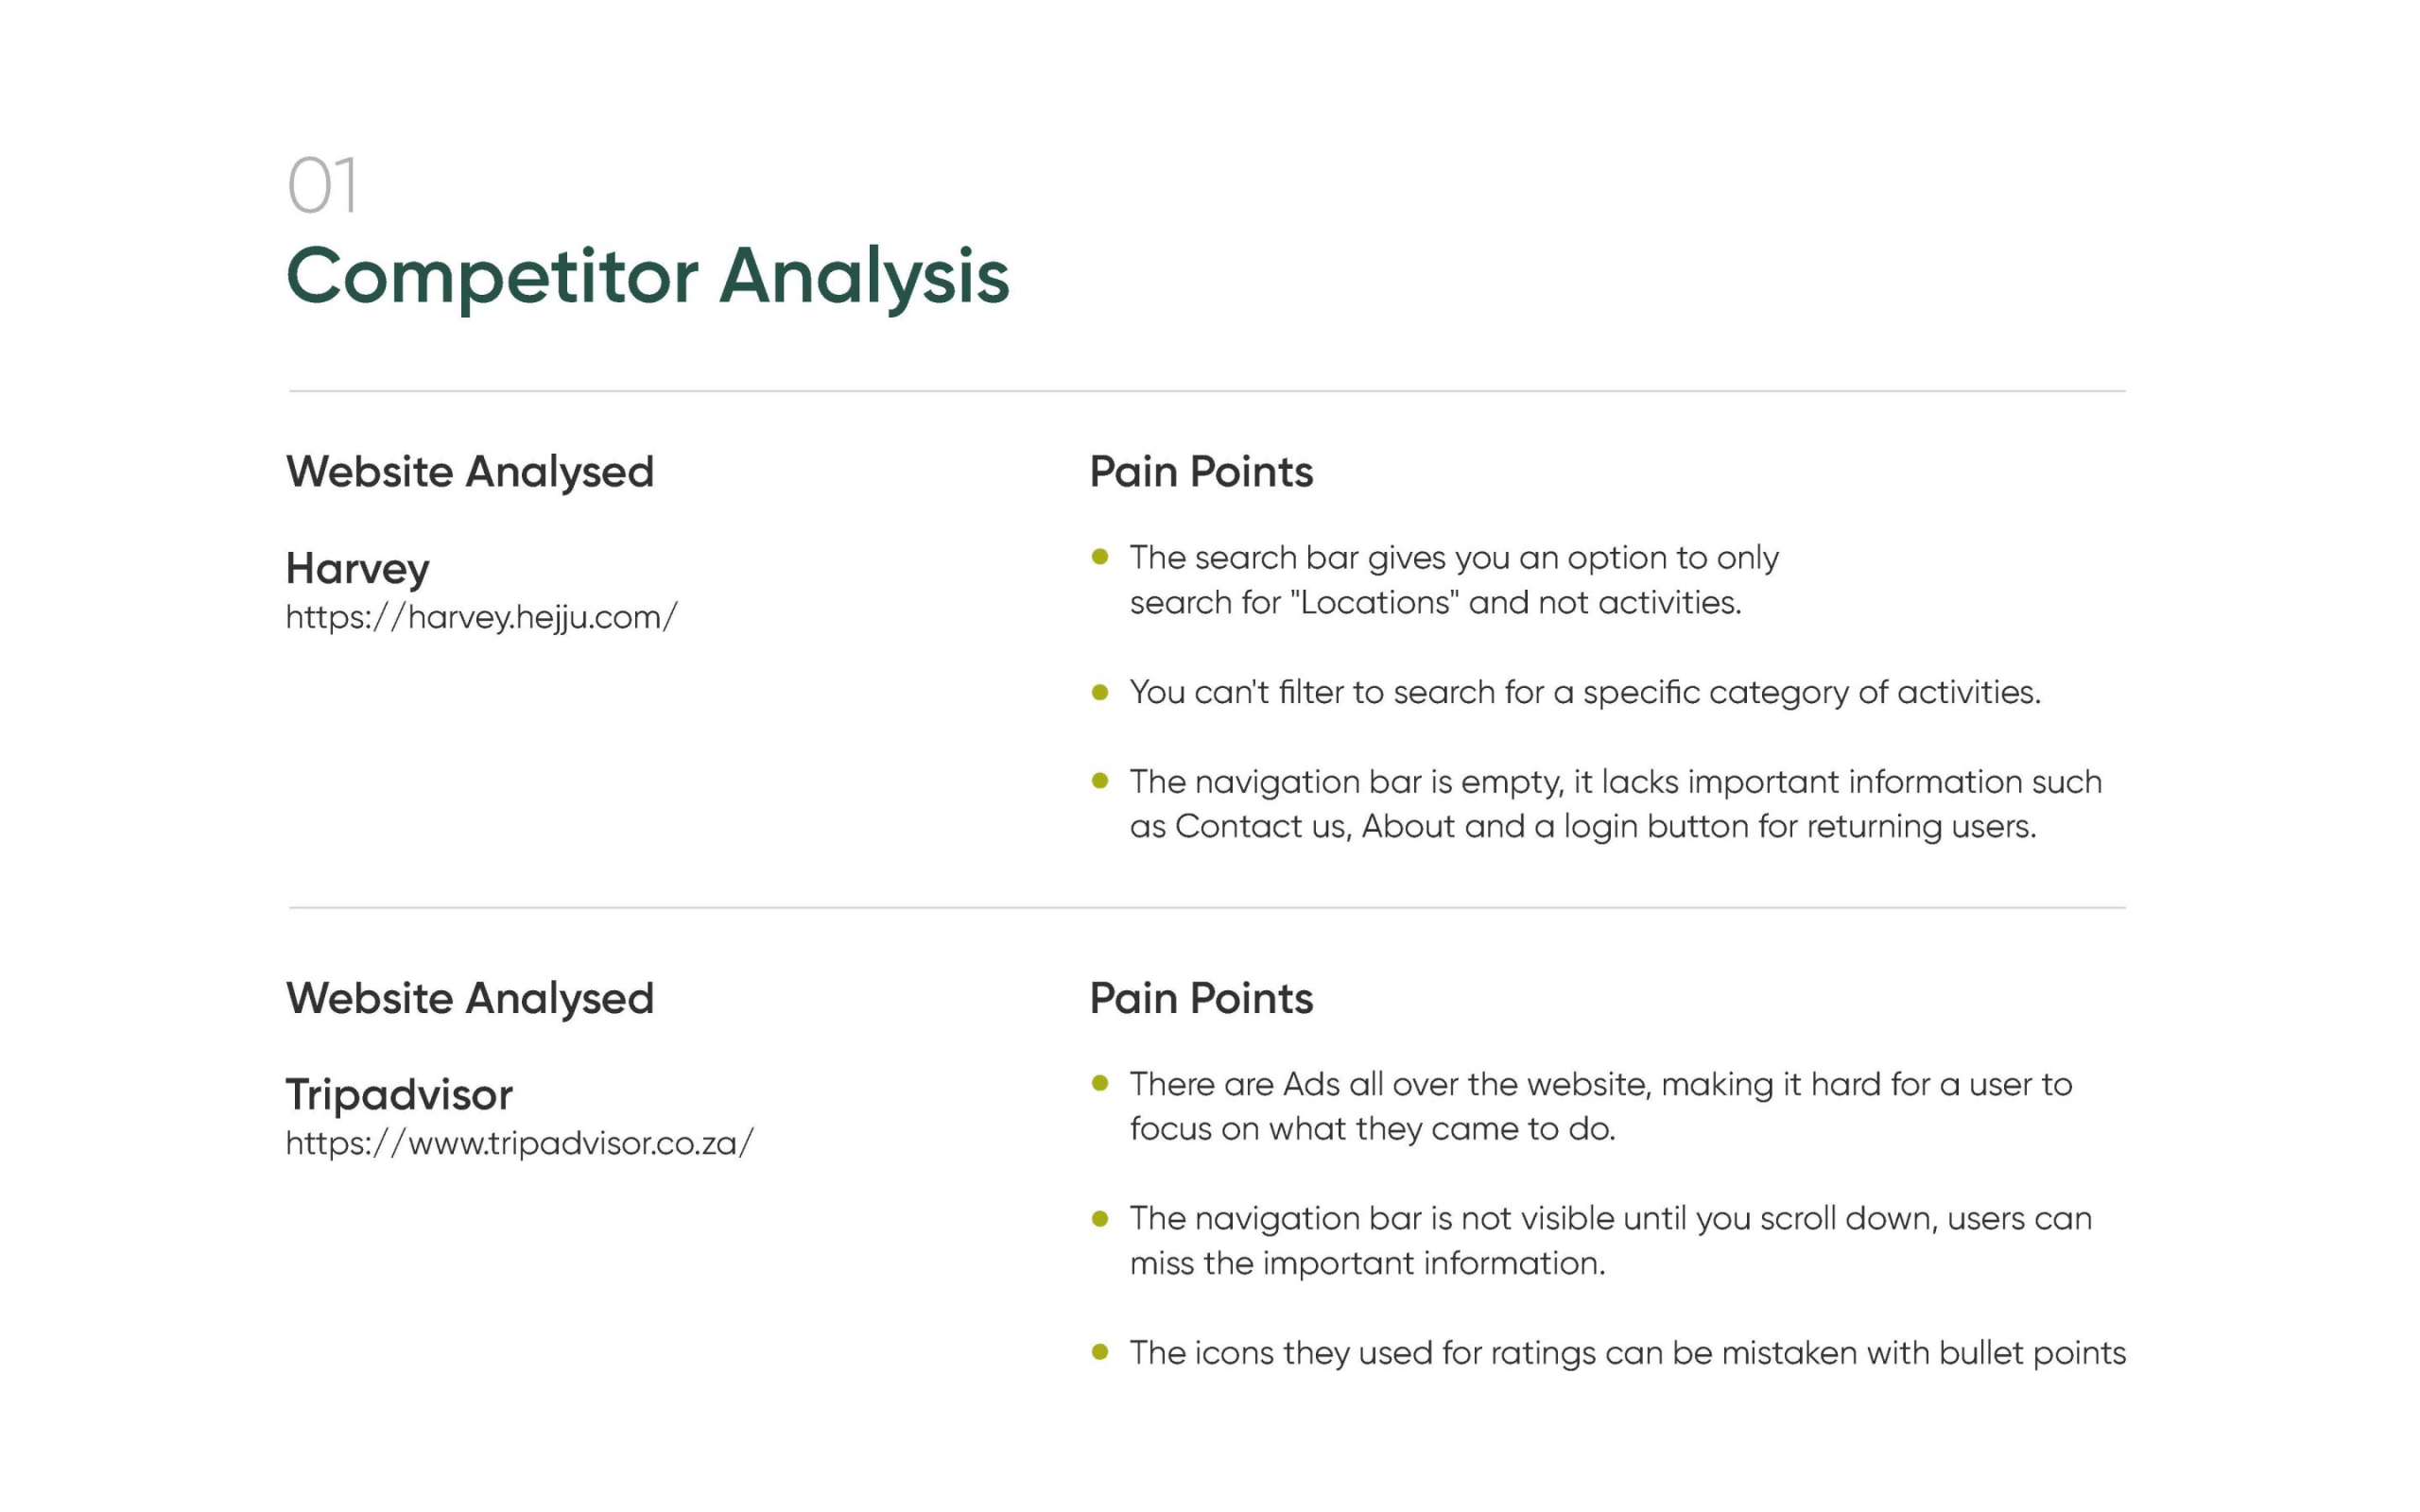This screenshot has height=1512, width=2420.
Task: Open the tripadvisor.co.za link
Action: point(519,1143)
